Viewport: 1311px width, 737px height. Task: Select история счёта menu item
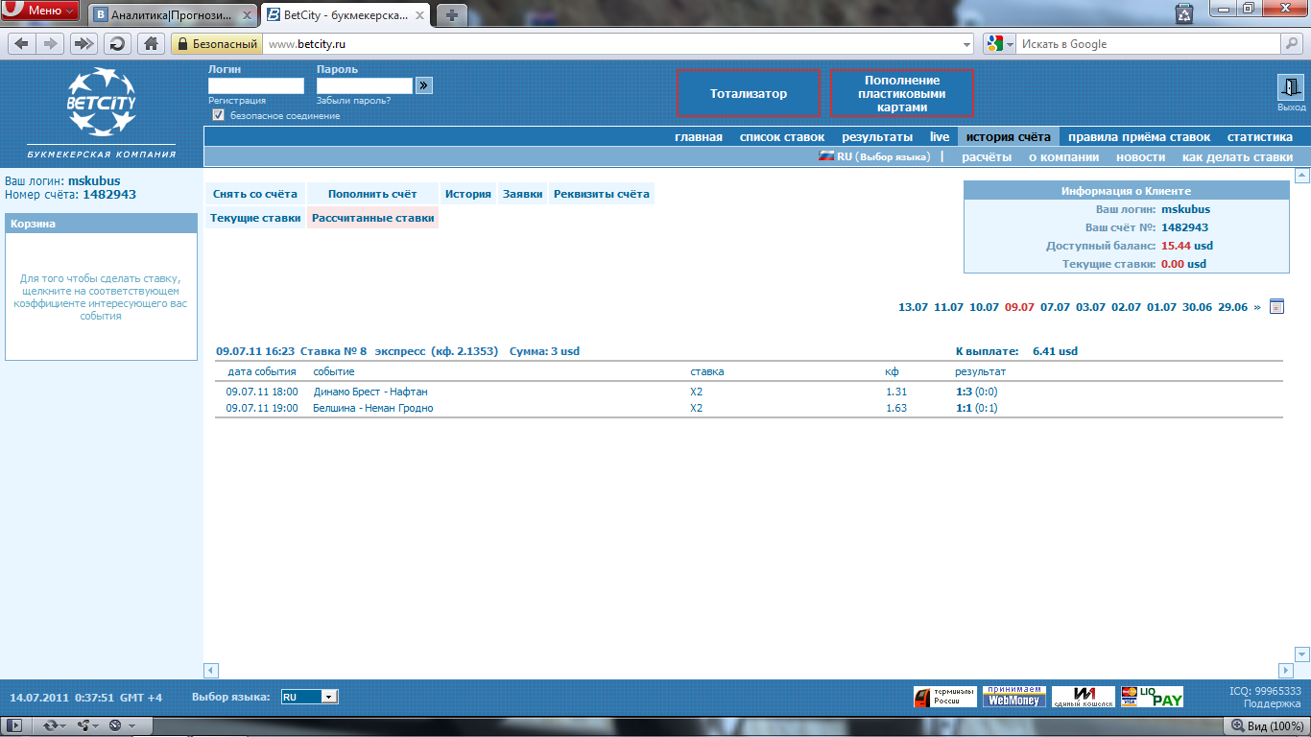[1008, 136]
